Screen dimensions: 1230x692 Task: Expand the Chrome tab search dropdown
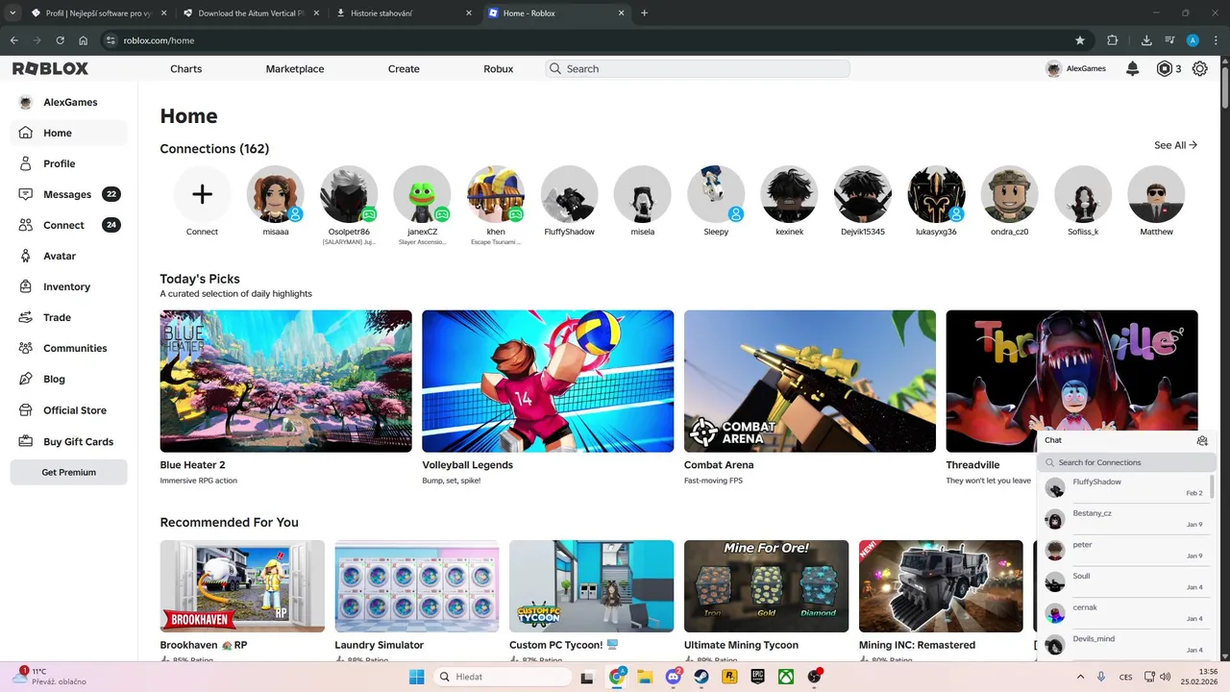[x=12, y=12]
